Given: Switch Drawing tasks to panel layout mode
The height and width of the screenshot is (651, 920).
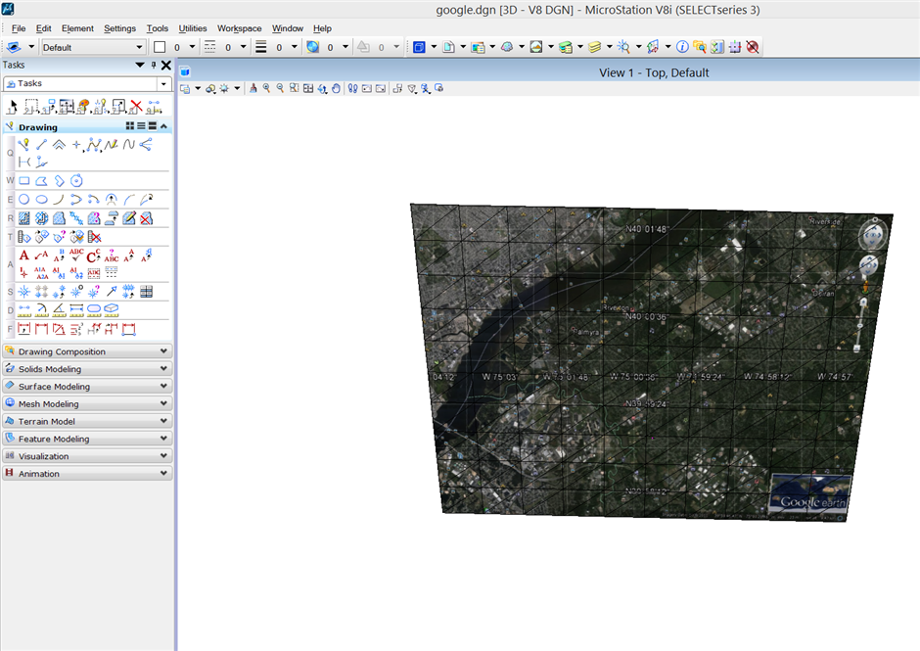Looking at the screenshot, I should [x=153, y=126].
